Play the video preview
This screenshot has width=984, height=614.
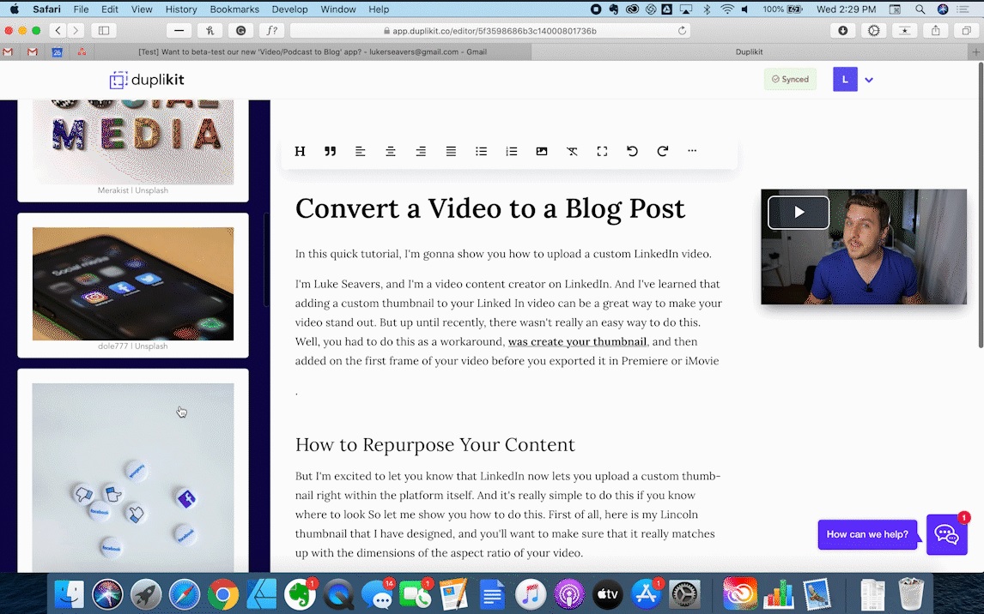(799, 213)
